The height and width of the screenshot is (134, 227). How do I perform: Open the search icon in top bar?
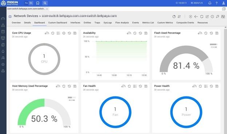click(x=45, y=3)
